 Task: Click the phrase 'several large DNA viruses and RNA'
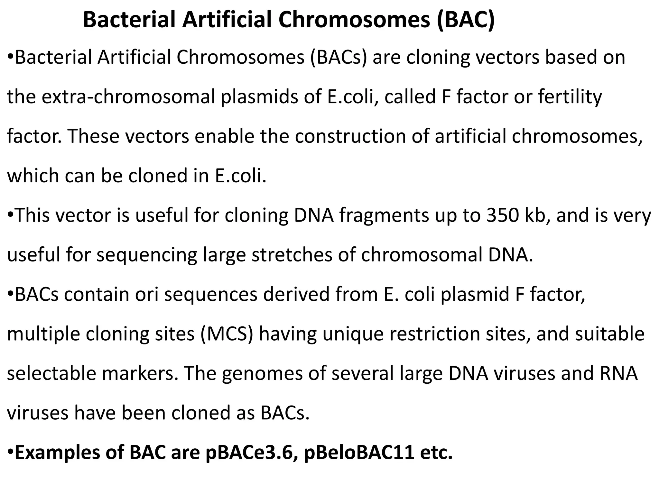(484, 374)
